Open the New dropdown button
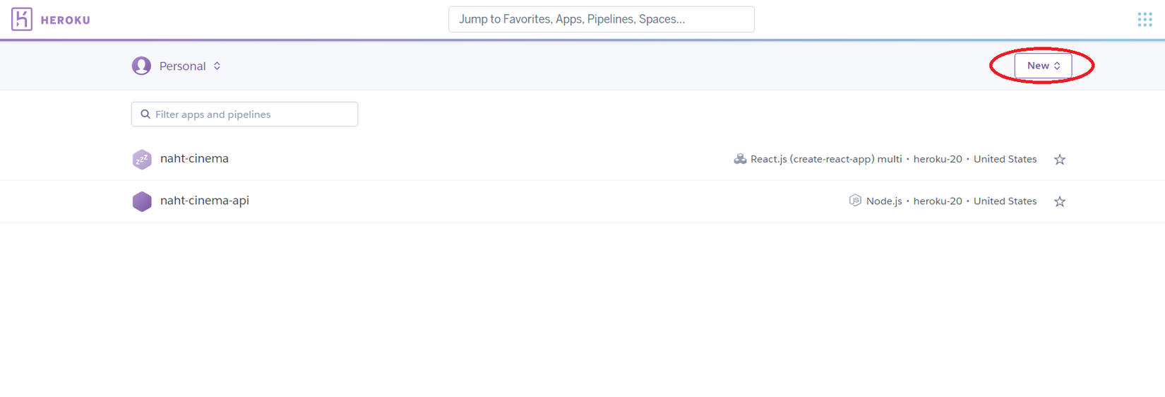Screen dimensions: 1165x397 [1043, 66]
